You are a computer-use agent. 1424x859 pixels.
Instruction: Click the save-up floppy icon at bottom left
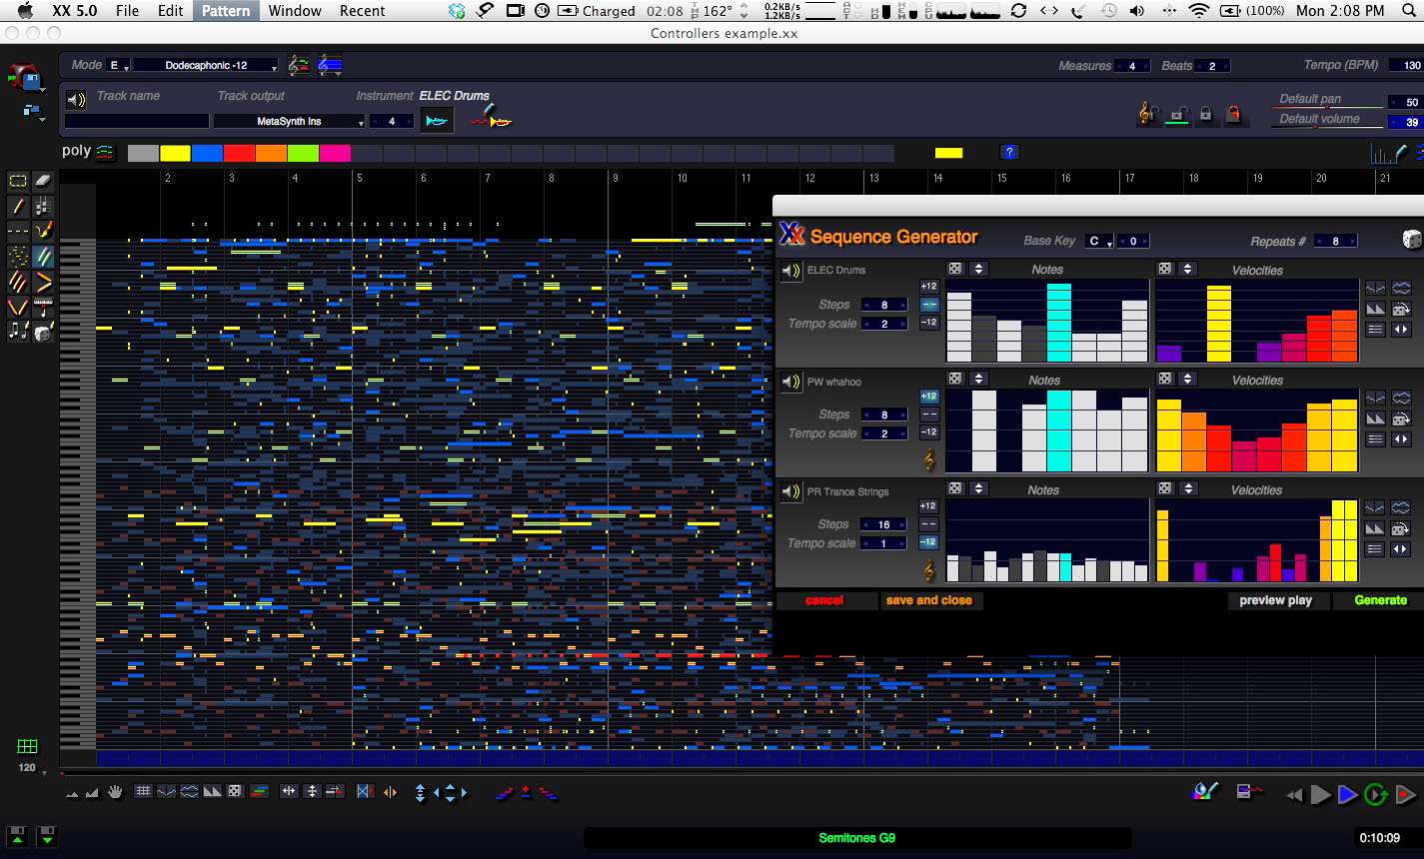coord(17,835)
